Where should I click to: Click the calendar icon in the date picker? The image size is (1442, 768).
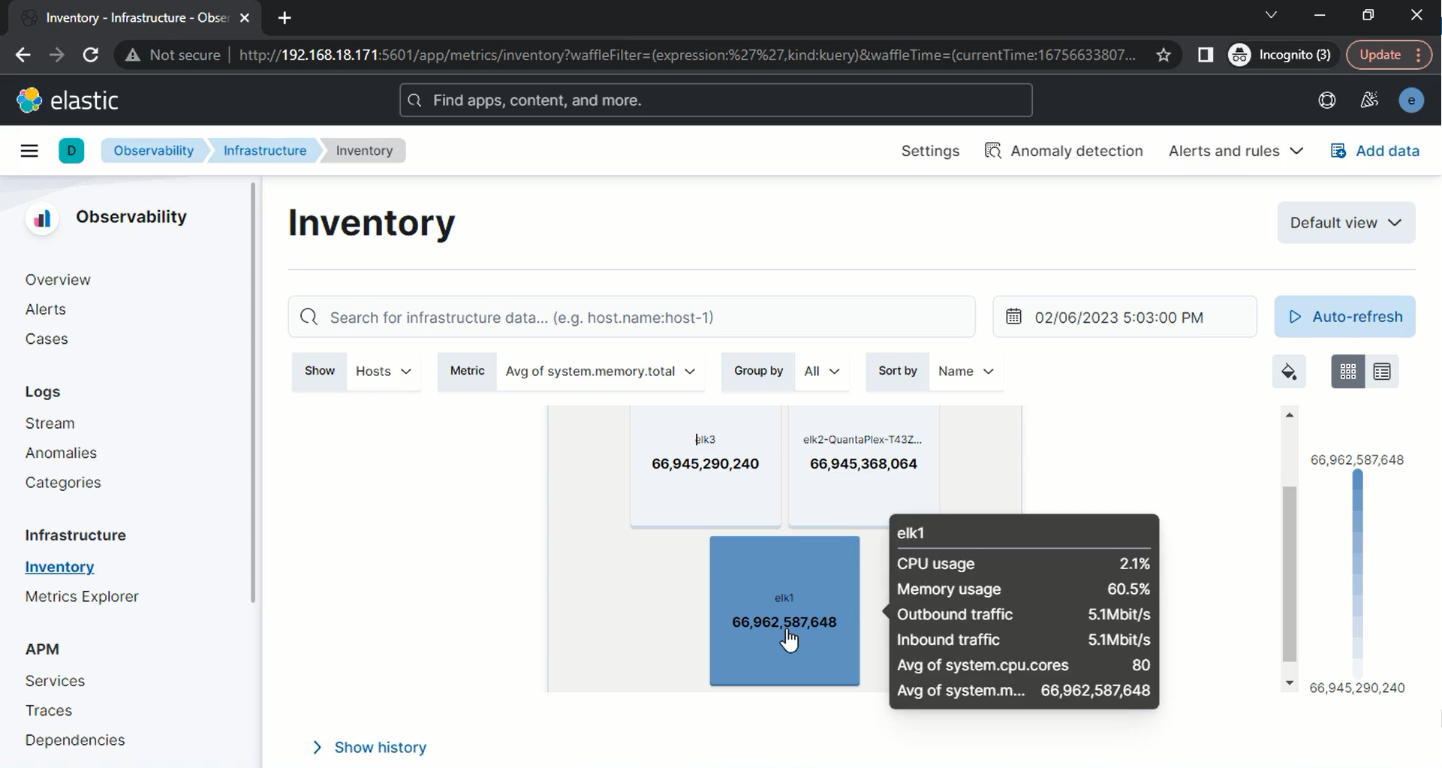click(x=1015, y=316)
